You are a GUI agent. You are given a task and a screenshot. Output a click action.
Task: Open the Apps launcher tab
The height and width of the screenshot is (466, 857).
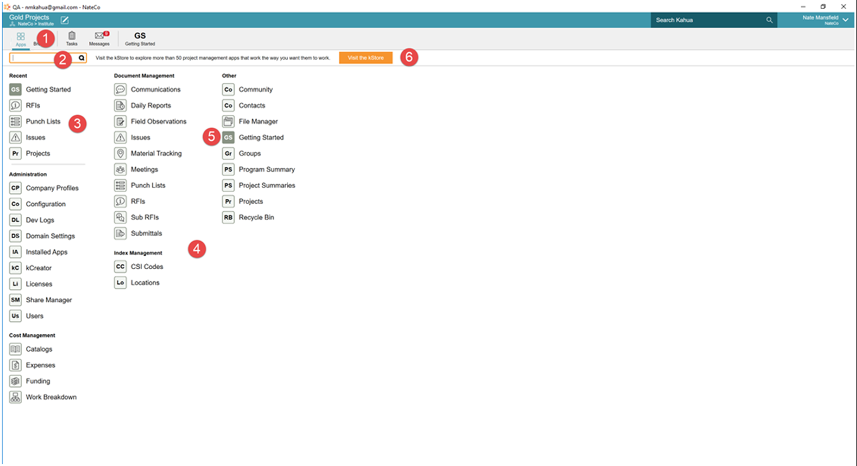21,39
